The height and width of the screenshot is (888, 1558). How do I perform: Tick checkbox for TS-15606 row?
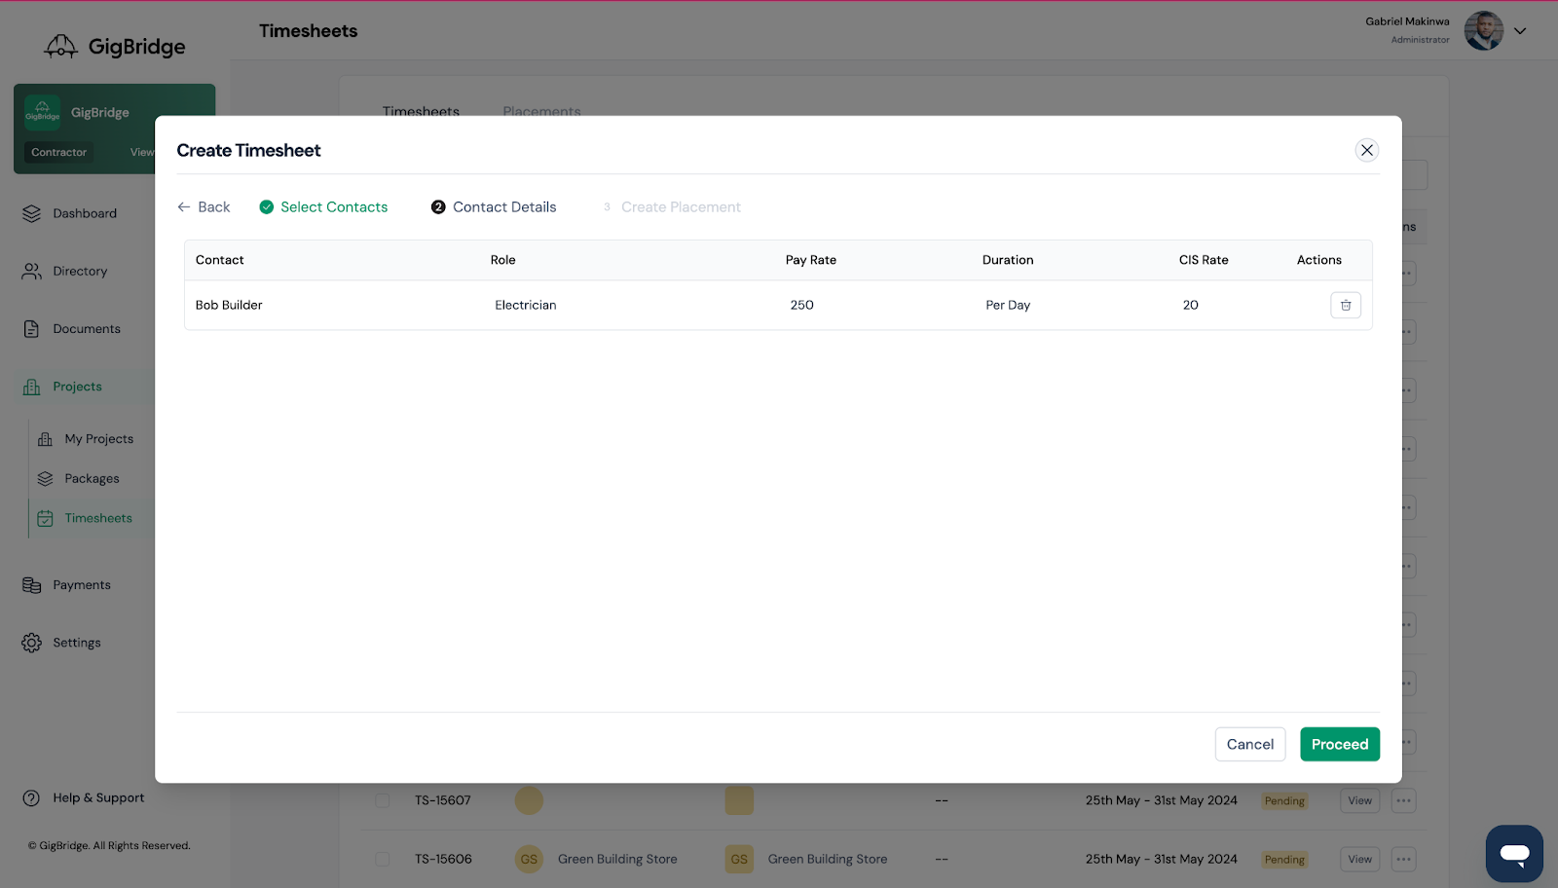[383, 859]
